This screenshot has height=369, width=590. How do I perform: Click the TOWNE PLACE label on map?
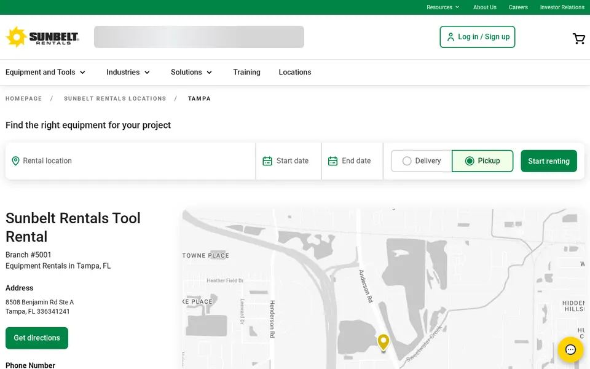(x=206, y=256)
